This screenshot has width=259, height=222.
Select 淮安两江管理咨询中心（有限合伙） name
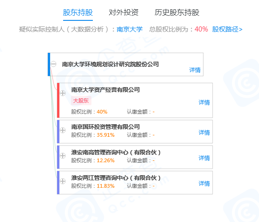click(116, 178)
